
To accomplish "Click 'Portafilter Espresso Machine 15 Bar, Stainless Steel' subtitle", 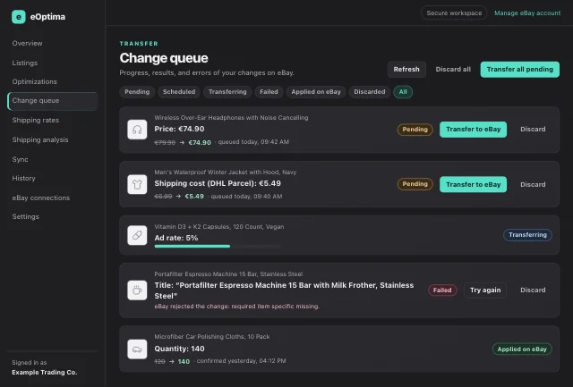I will click(228, 274).
